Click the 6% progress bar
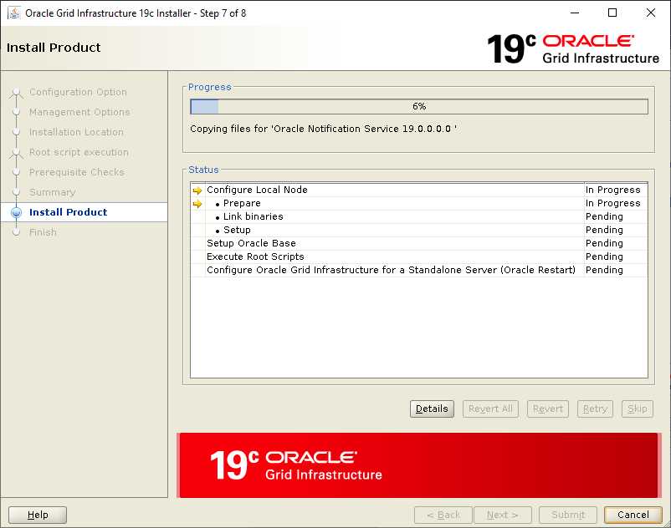Viewport: 671px width, 528px height. pos(419,106)
